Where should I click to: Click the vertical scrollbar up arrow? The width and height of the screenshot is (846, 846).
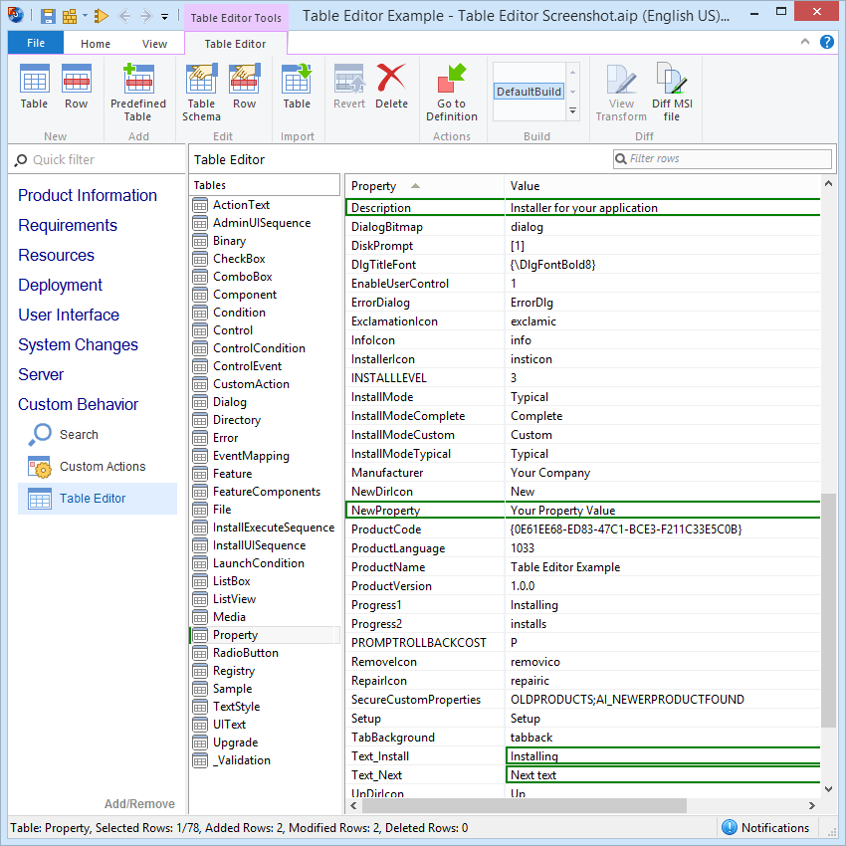[828, 184]
